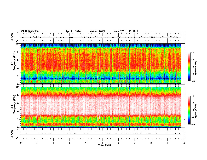Click the ch.1 spectrogram panel
This screenshot has height=160, width=207.
tap(101, 64)
